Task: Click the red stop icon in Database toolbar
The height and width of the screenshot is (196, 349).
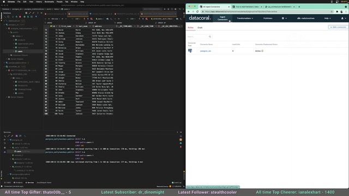Action: pyautogui.click(x=20, y=17)
